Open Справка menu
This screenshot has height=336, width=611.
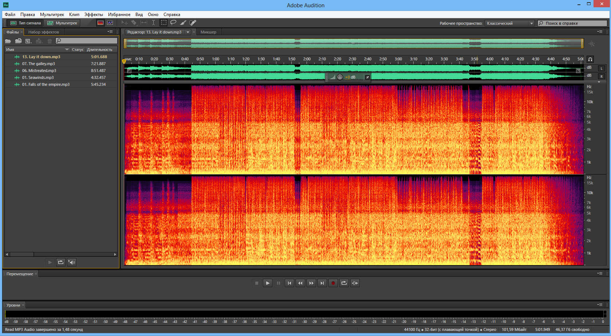pyautogui.click(x=172, y=15)
